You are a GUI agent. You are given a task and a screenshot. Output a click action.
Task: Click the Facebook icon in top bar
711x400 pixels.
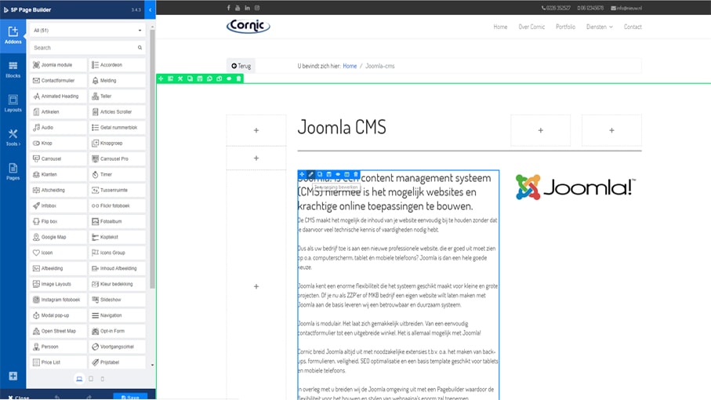pyautogui.click(x=229, y=8)
